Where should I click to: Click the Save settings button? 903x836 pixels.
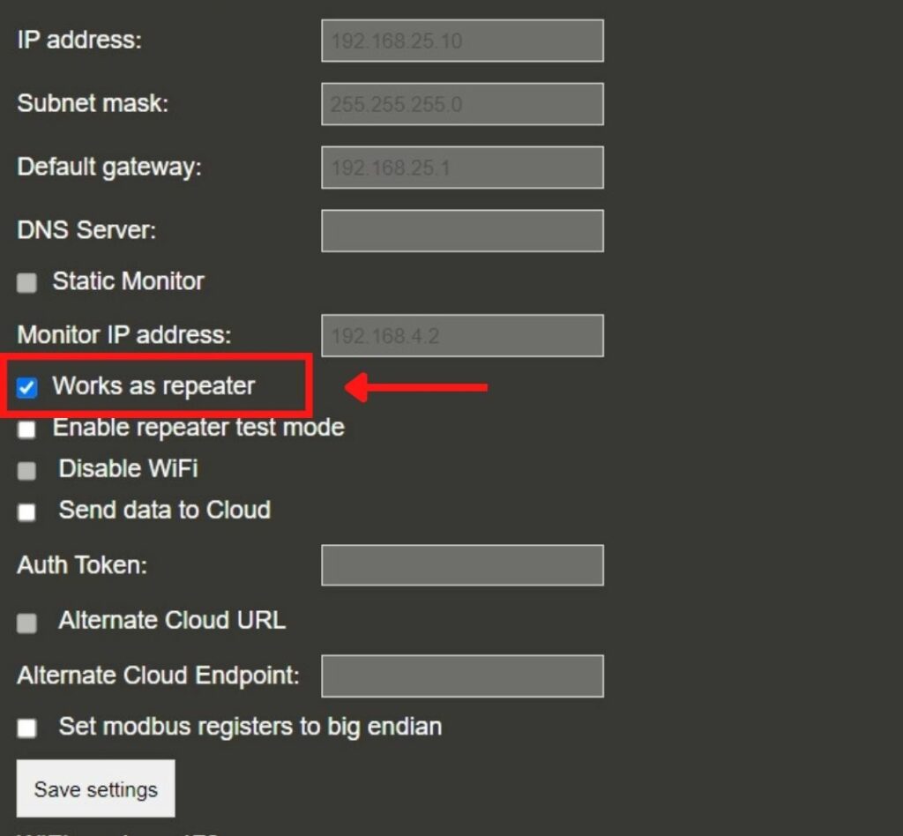point(94,787)
